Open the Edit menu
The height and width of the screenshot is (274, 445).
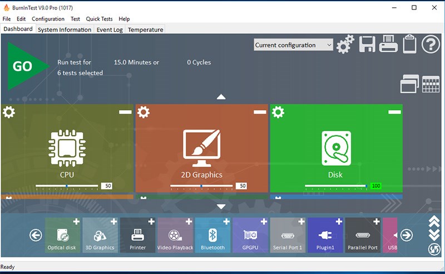(x=21, y=19)
